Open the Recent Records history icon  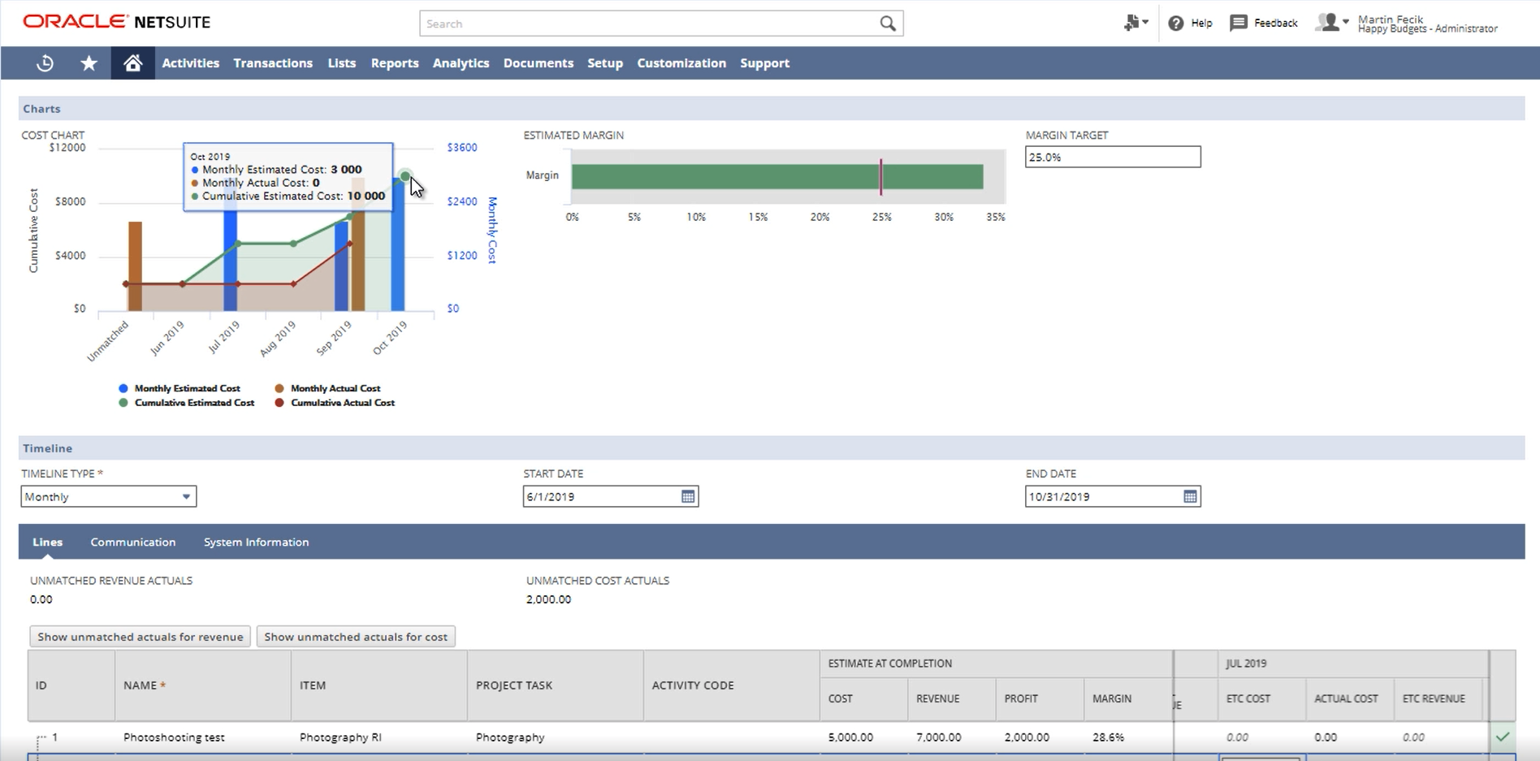click(45, 63)
